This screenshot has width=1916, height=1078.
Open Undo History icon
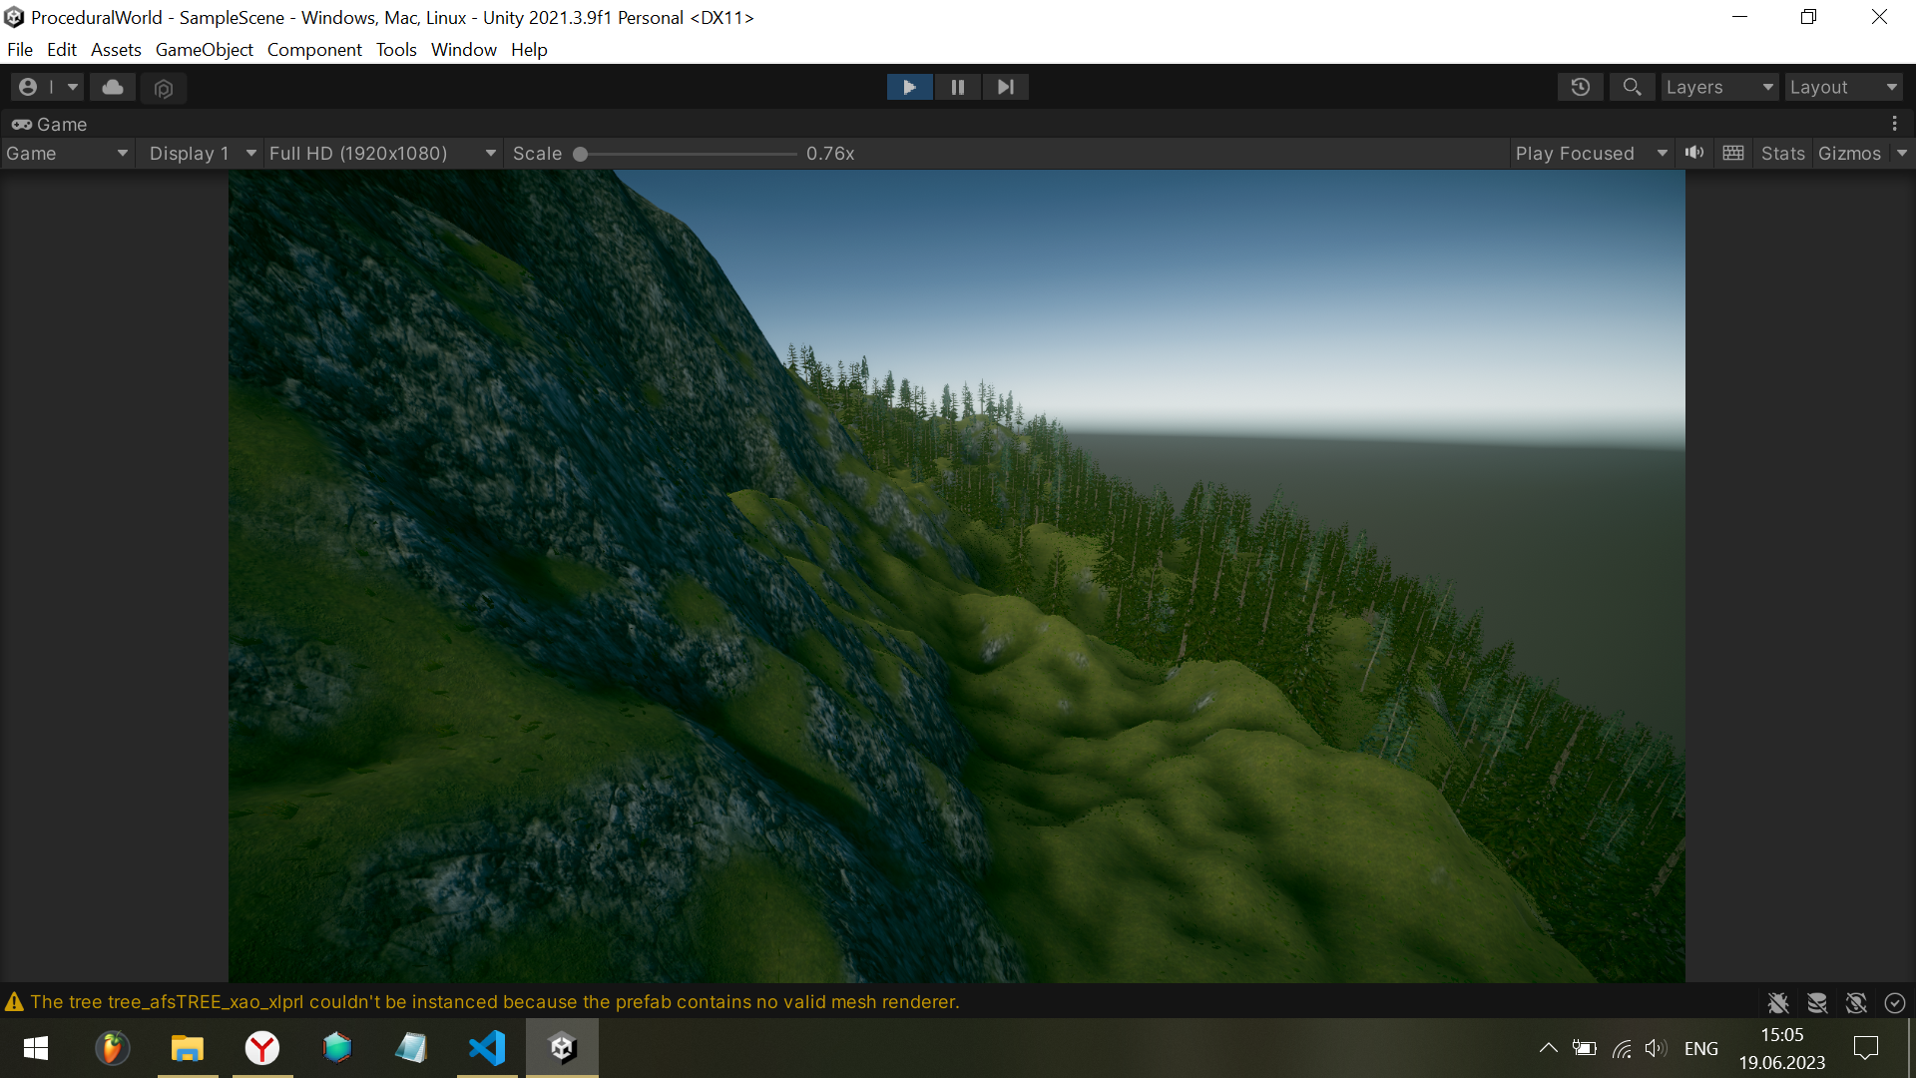tap(1580, 88)
